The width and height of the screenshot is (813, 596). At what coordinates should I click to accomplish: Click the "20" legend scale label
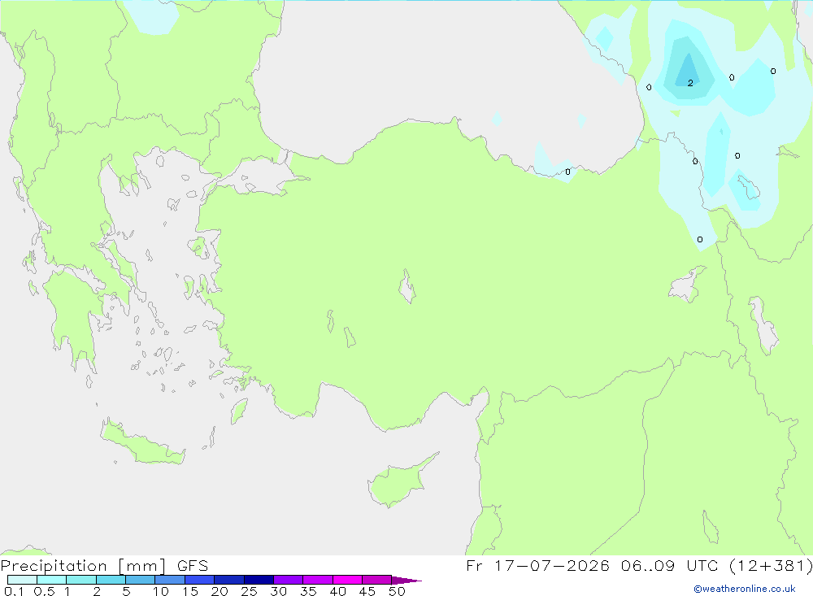coord(220,591)
